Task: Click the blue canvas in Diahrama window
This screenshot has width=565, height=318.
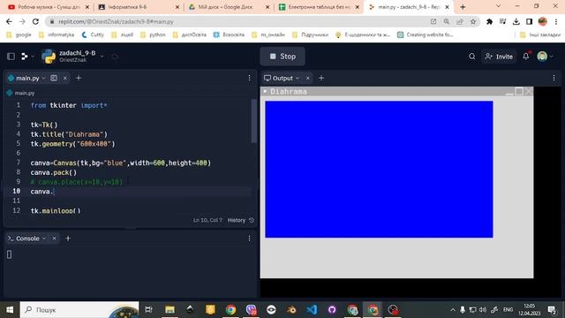Action: [379, 169]
